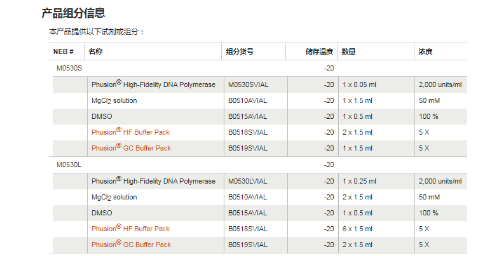This screenshot has height=256, width=478.
Task: Click the 浓度 column header
Action: click(x=425, y=51)
